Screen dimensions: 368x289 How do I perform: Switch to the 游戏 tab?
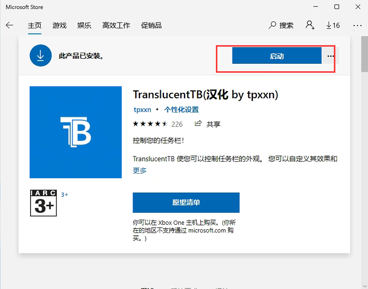pos(59,25)
